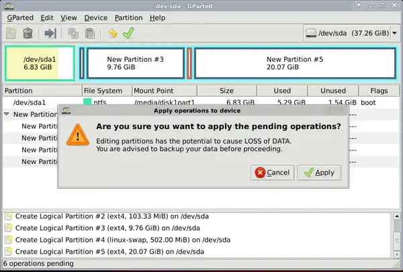
Task: Collapse the New Partition extended tree row
Action: click(7, 115)
